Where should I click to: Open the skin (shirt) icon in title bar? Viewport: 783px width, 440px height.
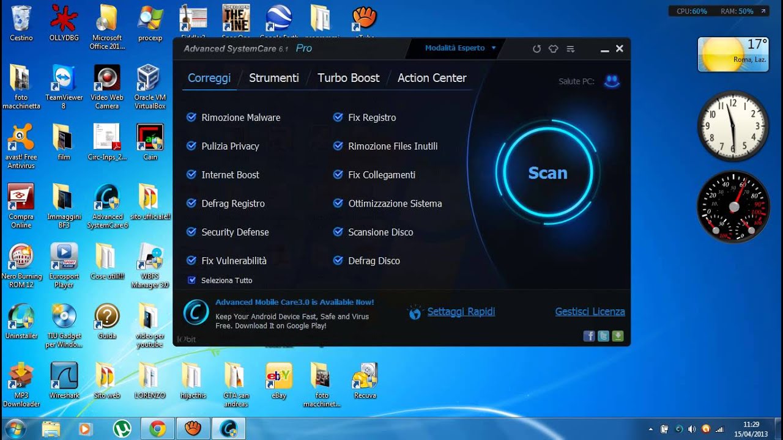pyautogui.click(x=554, y=49)
